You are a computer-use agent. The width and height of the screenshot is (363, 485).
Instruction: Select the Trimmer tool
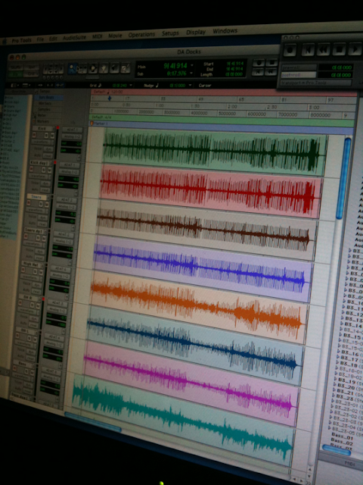(82, 68)
